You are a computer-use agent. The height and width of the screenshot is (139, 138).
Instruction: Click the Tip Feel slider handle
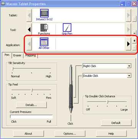pyautogui.click(x=32, y=90)
